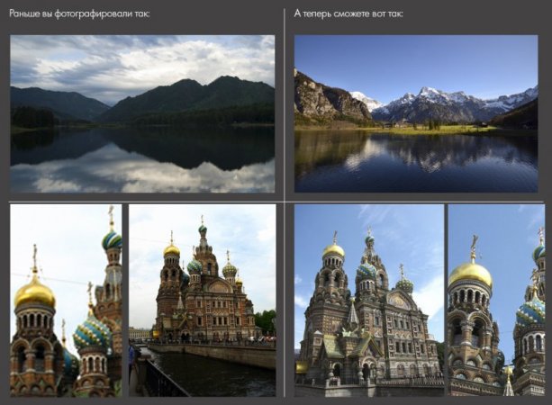Click the "А теперь сможете вот так:" heading

click(348, 14)
